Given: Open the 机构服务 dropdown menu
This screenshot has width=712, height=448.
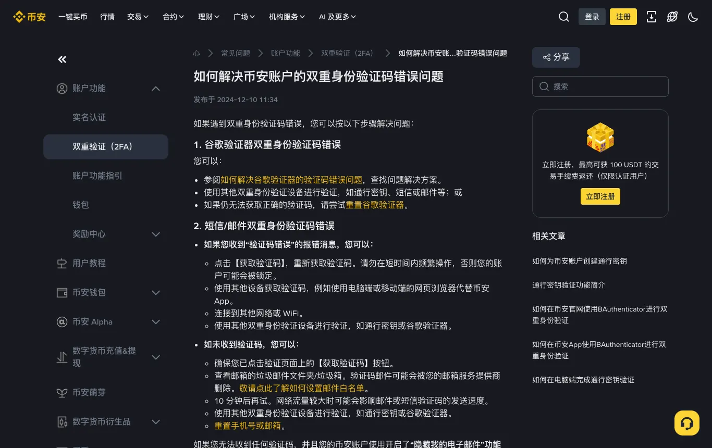Looking at the screenshot, I should (x=287, y=17).
